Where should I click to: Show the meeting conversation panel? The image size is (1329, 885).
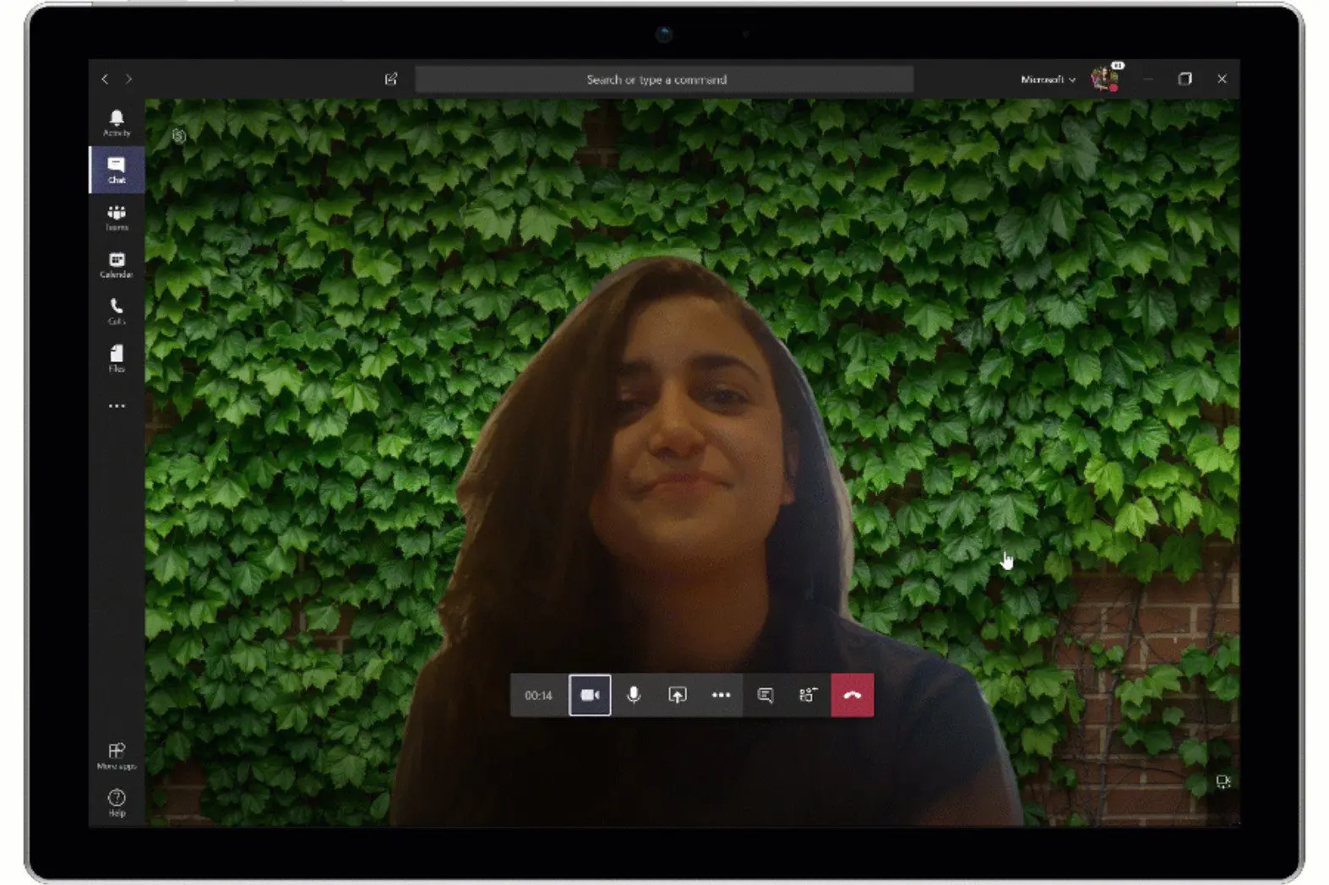765,695
